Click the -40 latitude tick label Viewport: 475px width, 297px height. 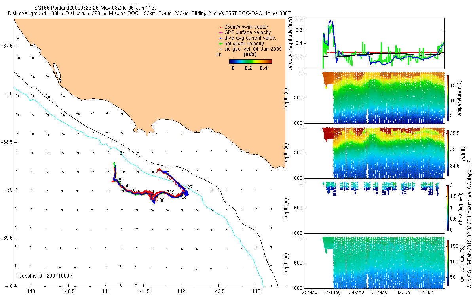pyautogui.click(x=9, y=286)
